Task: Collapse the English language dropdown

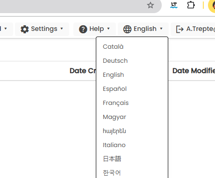Action: tap(143, 29)
